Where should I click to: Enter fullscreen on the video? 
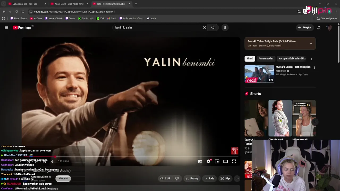(234, 161)
